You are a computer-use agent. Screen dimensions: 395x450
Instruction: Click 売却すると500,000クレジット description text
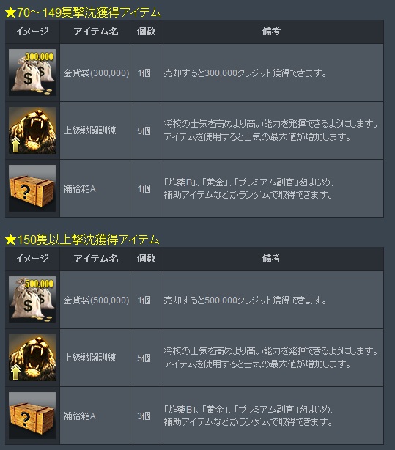pyautogui.click(x=246, y=300)
